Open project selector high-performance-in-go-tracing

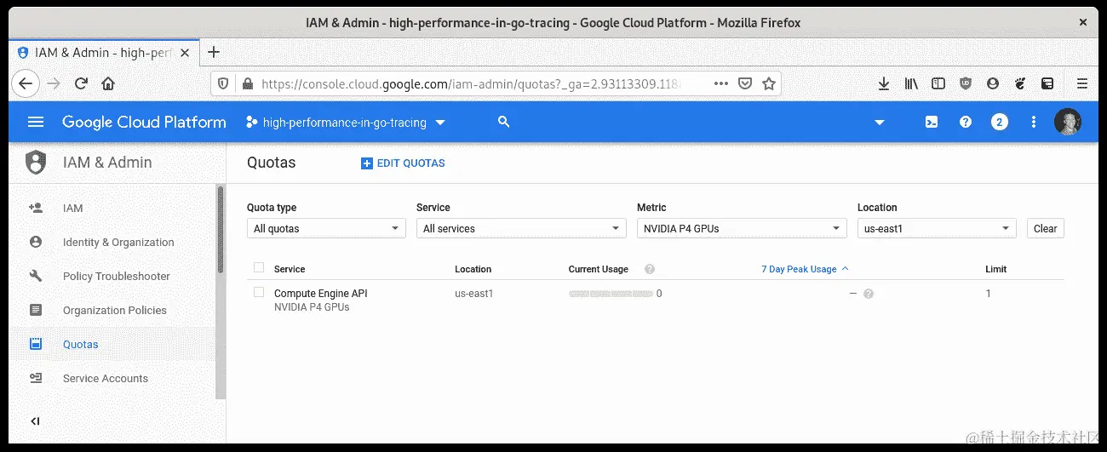tap(346, 123)
